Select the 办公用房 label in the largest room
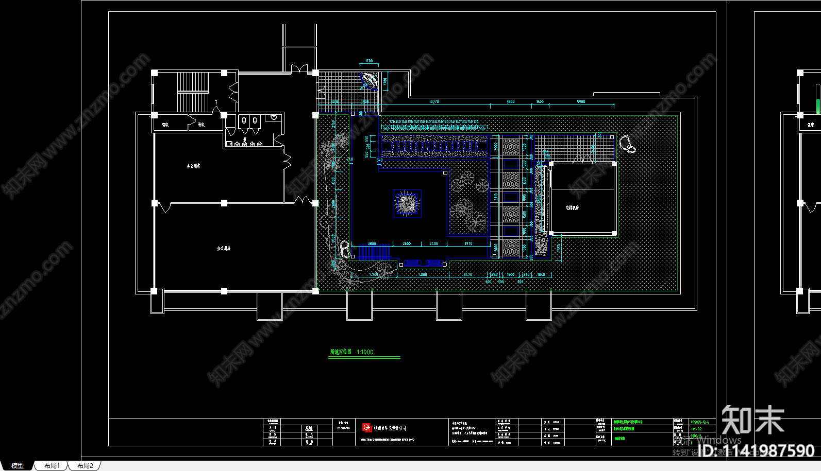821x471 pixels. (x=224, y=248)
